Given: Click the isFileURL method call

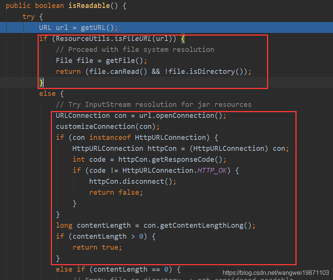Looking at the screenshot, I should (x=132, y=39).
